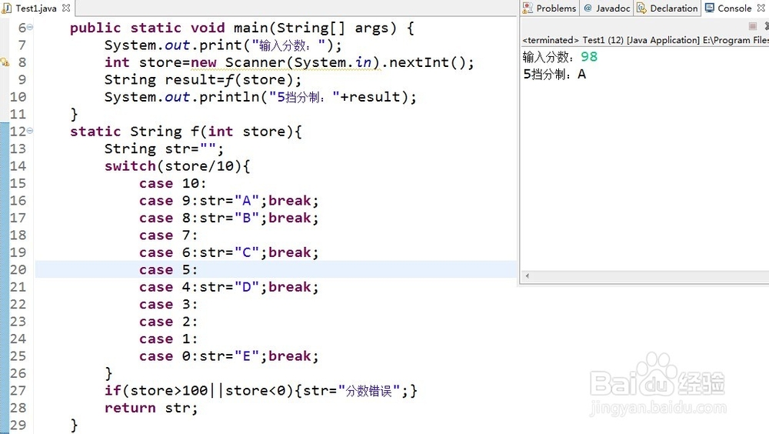769x434 pixels.
Task: Switch to the Problems tab
Action: tap(550, 8)
